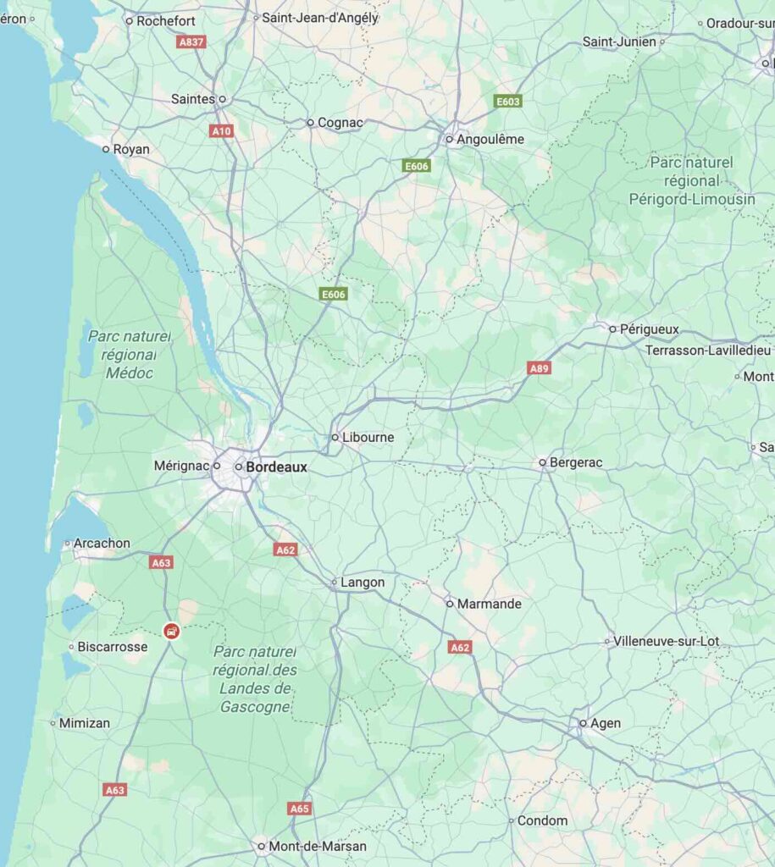Click the Villeneuve-sur-Lot label

(666, 642)
